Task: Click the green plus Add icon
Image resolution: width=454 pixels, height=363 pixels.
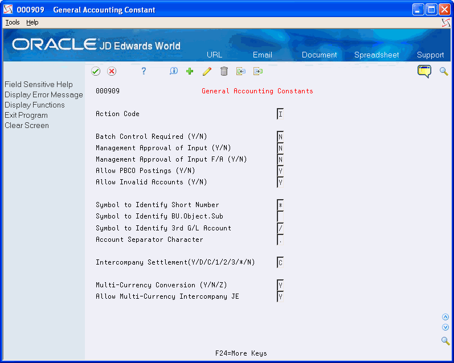Action: 190,71
